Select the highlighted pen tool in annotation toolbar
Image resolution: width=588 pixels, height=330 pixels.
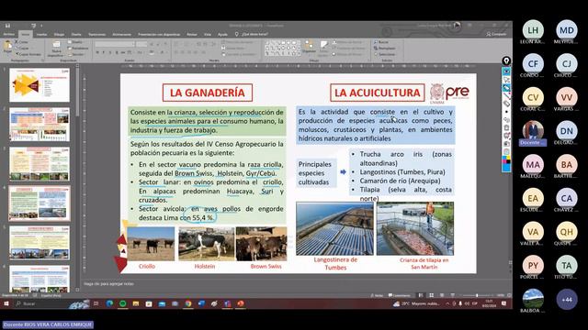[x=506, y=88]
